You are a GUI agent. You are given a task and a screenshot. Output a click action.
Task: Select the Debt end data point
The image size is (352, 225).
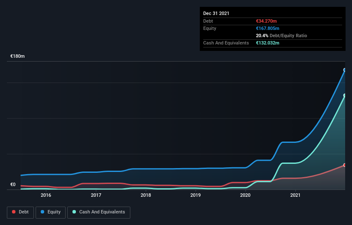[x=345, y=165]
